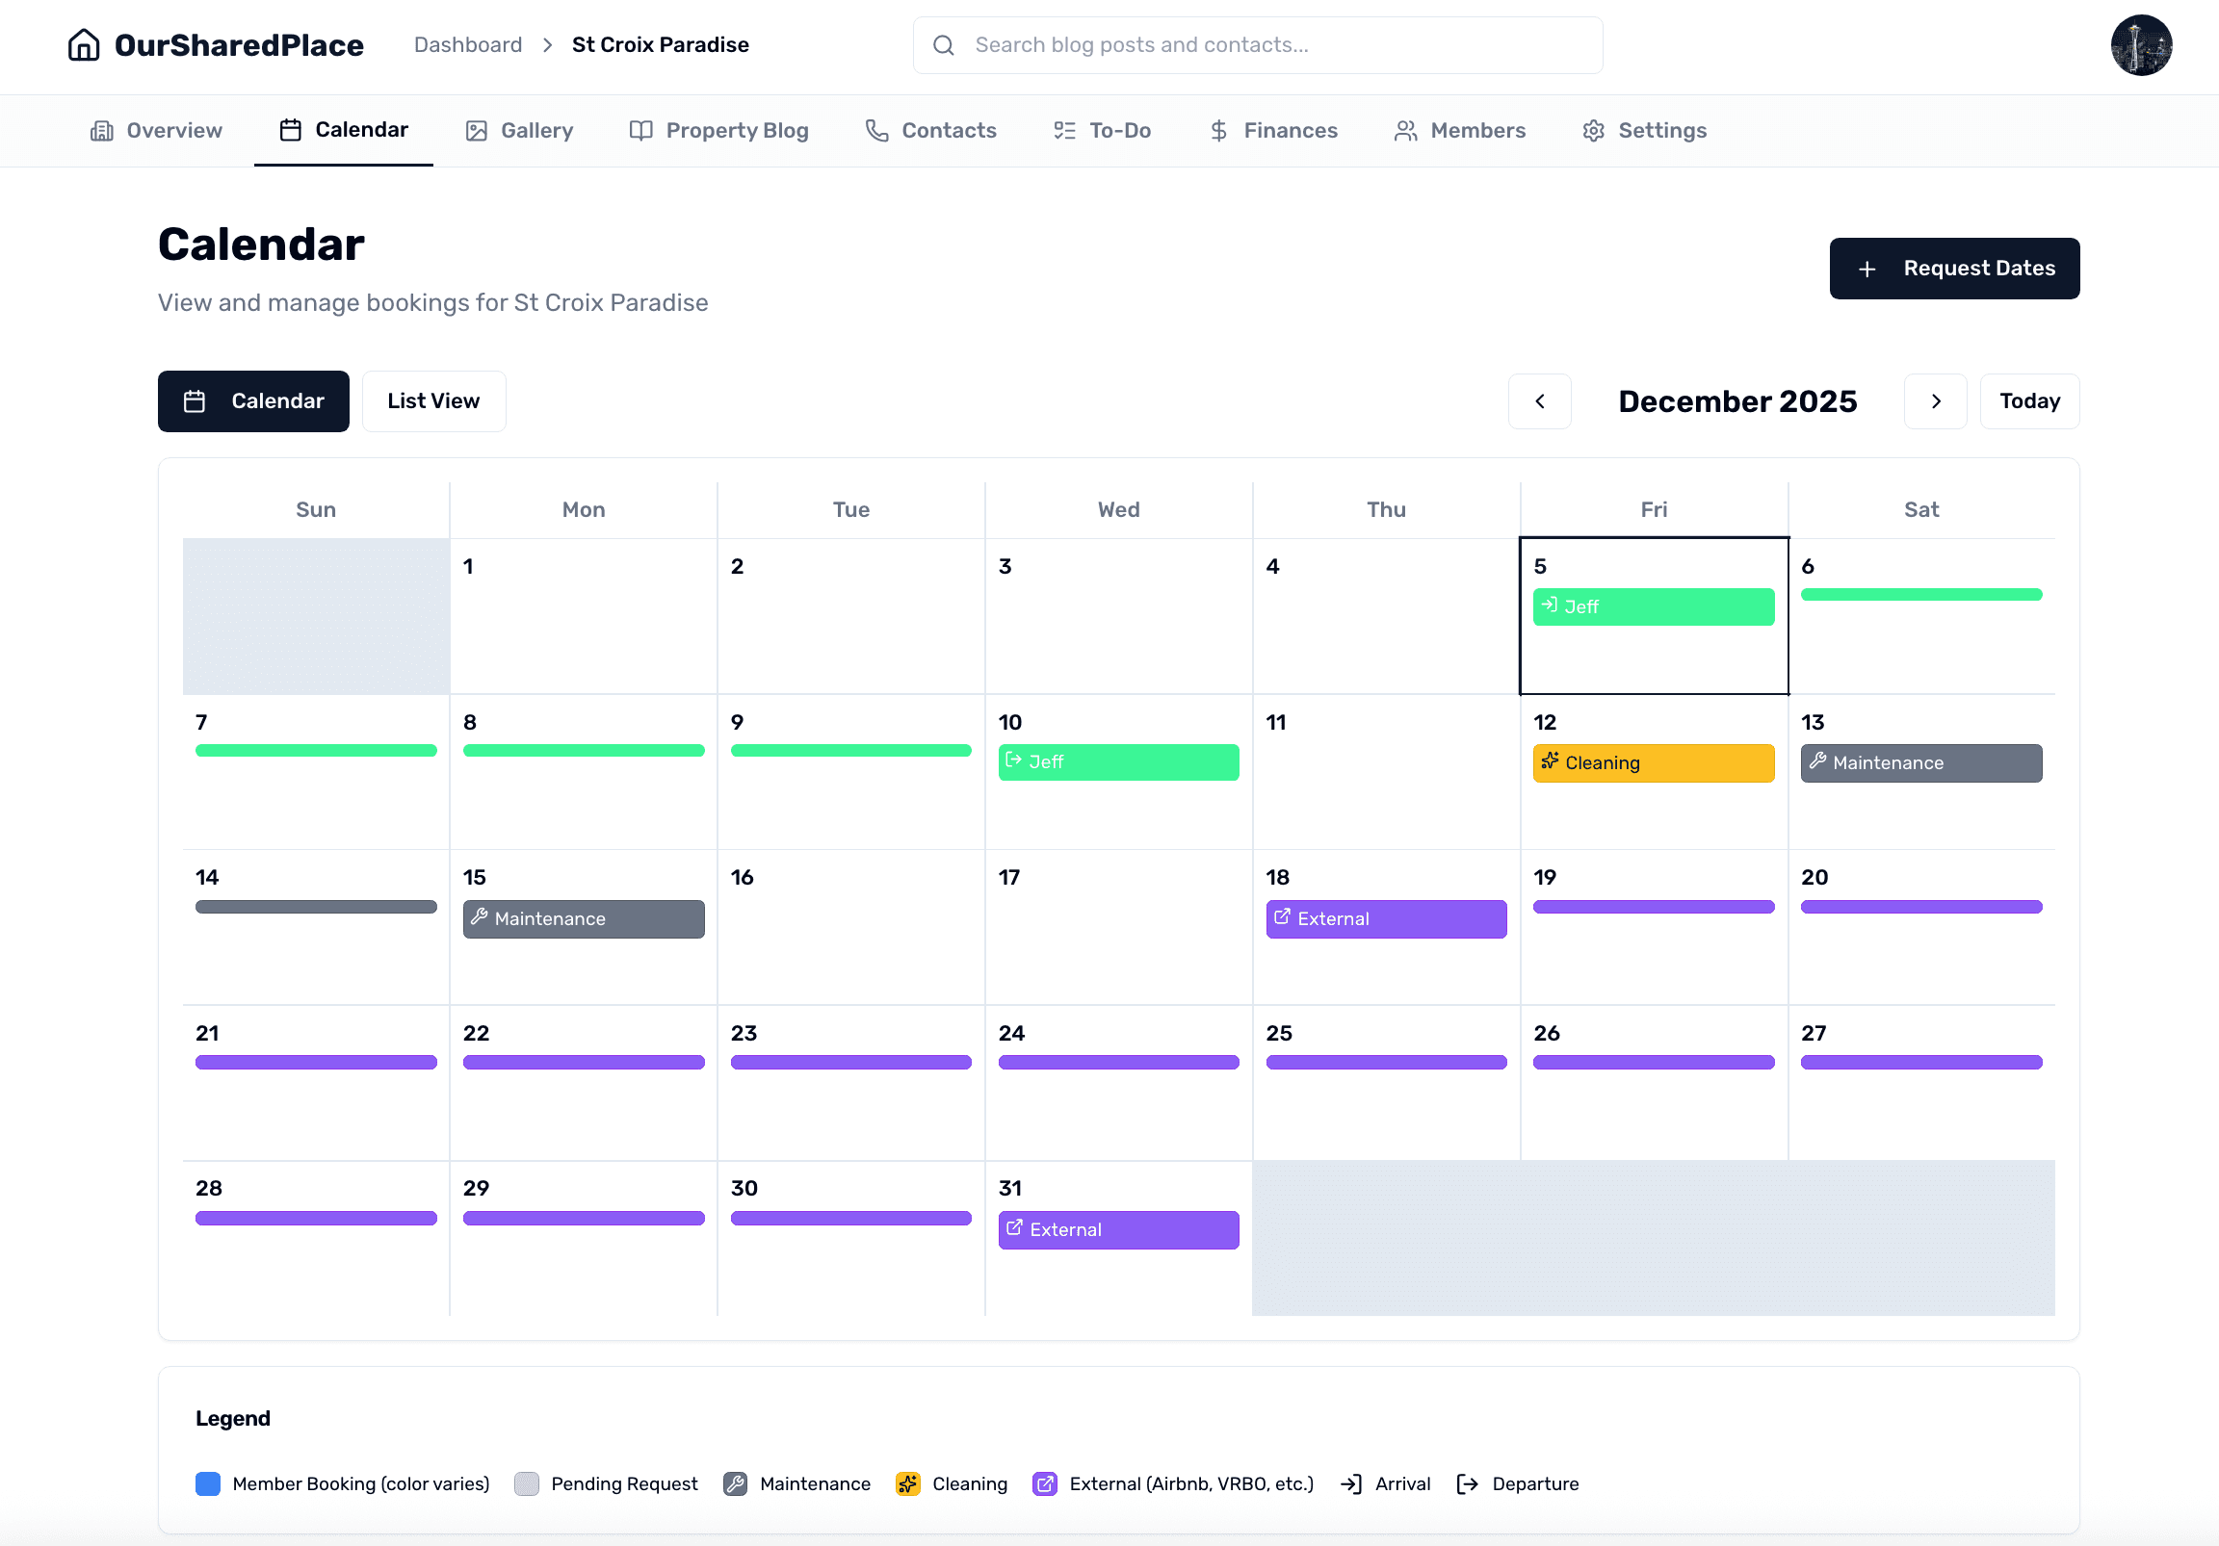The image size is (2219, 1546).
Task: Open the profile avatar in the top right
Action: coord(2142,44)
